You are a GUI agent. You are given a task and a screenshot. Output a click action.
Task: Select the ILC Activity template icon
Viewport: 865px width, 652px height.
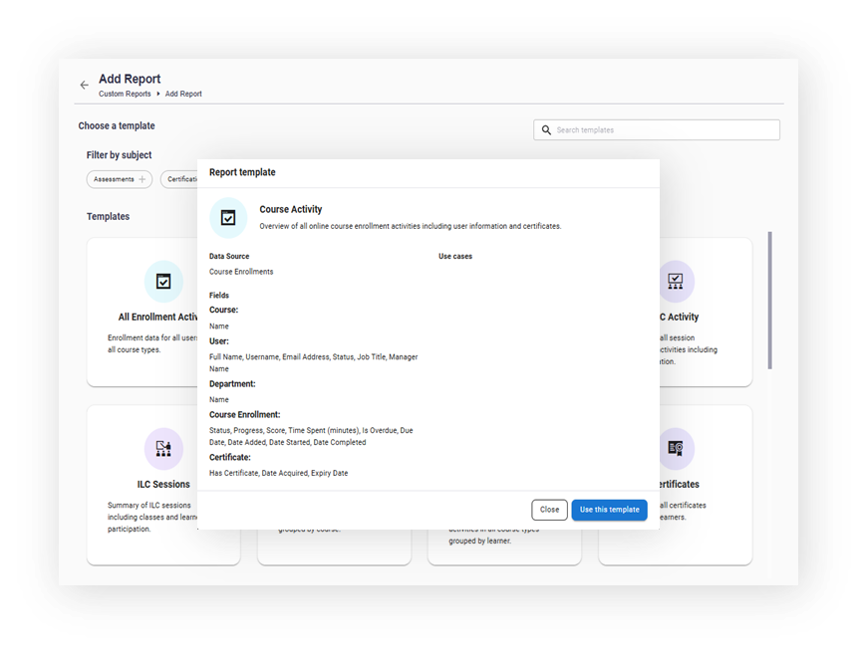[677, 282]
